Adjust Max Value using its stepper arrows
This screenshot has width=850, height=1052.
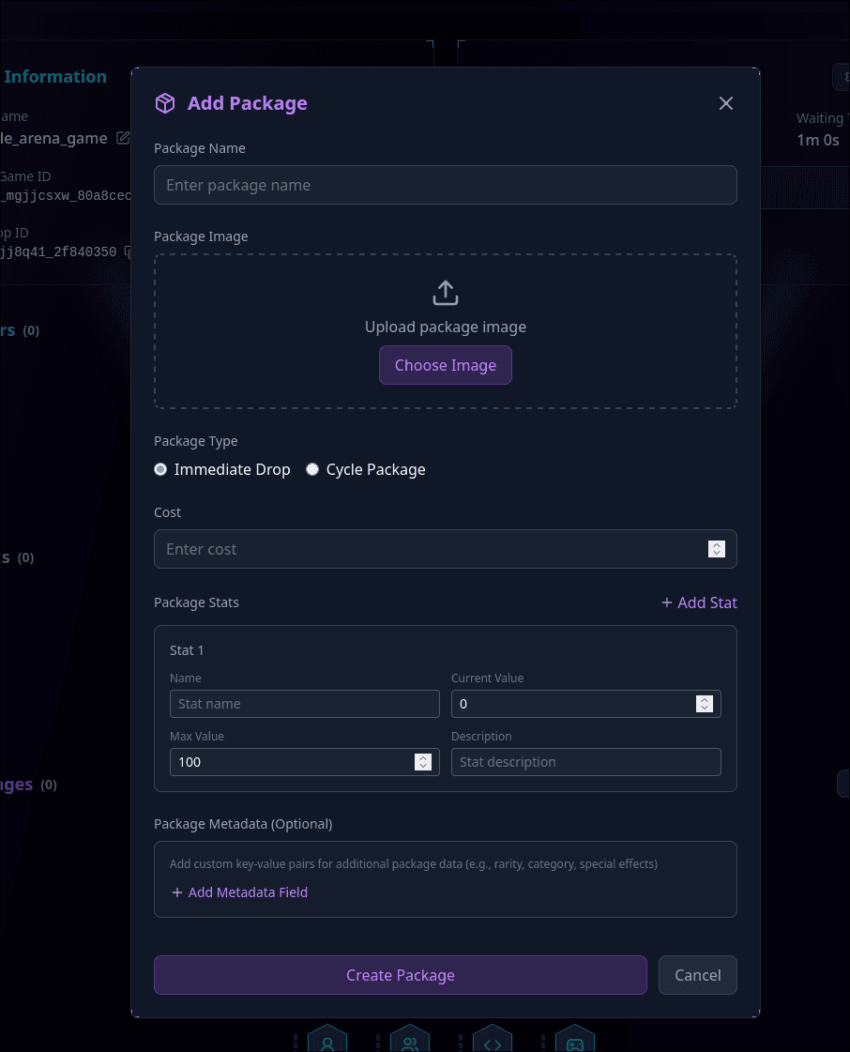pyautogui.click(x=422, y=762)
